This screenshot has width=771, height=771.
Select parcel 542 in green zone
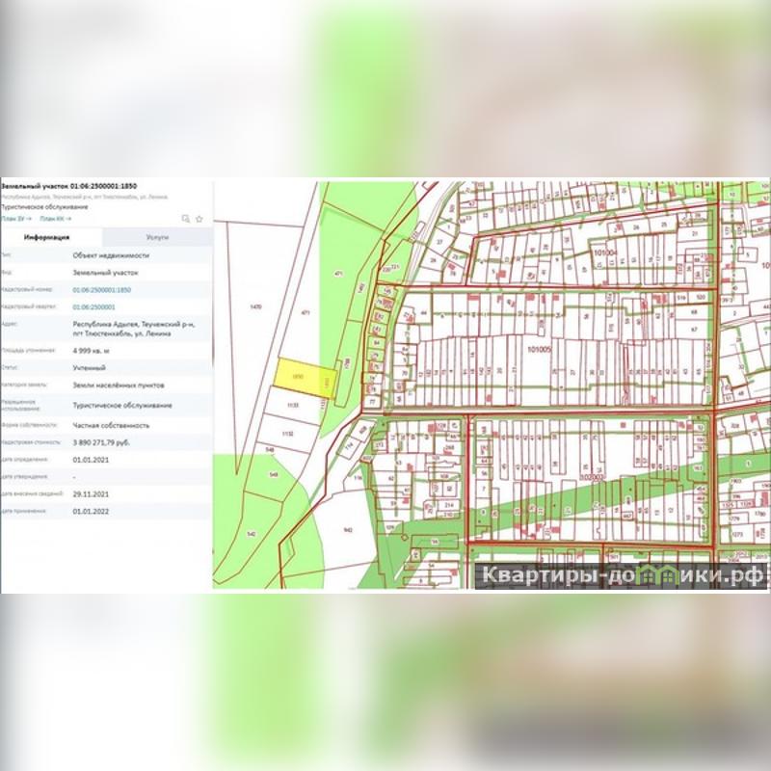(251, 533)
